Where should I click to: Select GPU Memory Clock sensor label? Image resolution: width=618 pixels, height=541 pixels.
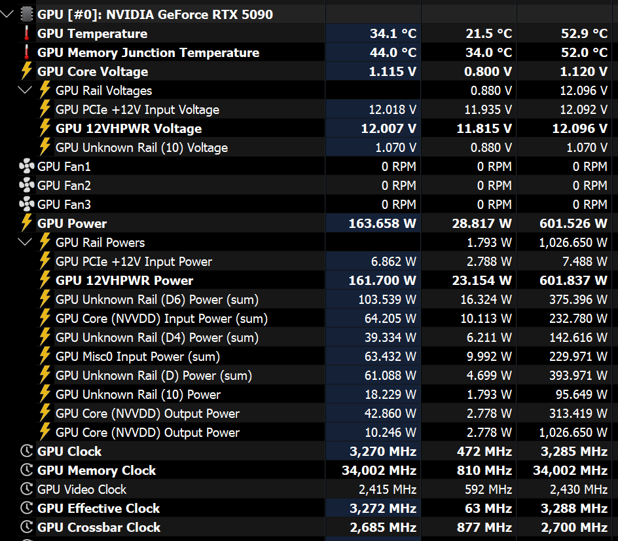(x=96, y=470)
